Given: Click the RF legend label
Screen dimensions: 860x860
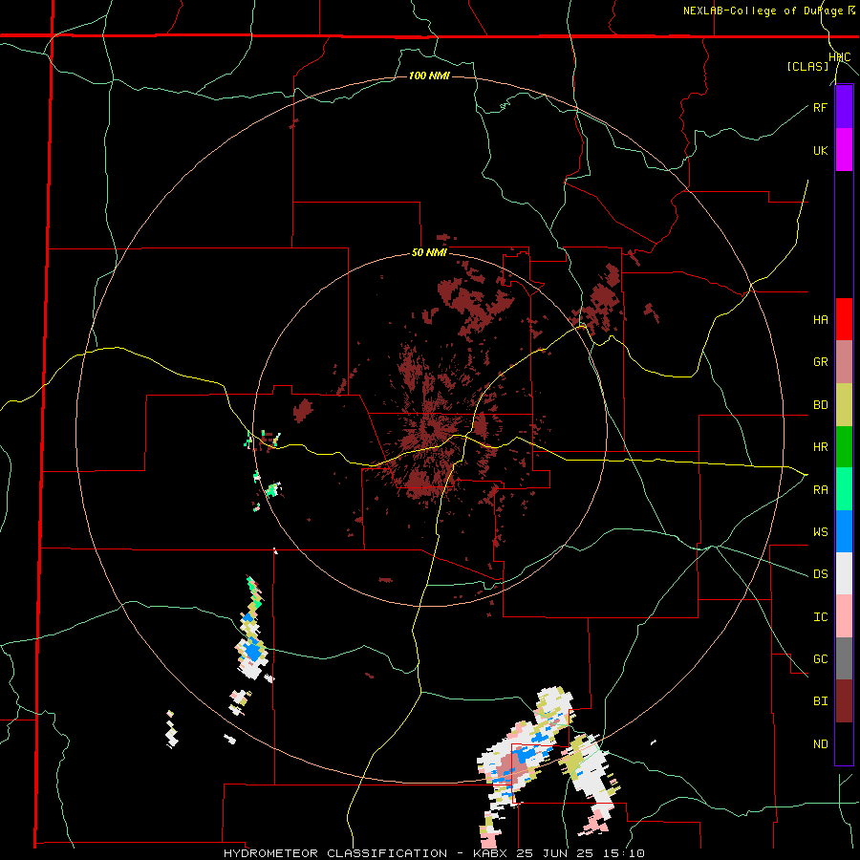Looking at the screenshot, I should [x=820, y=107].
